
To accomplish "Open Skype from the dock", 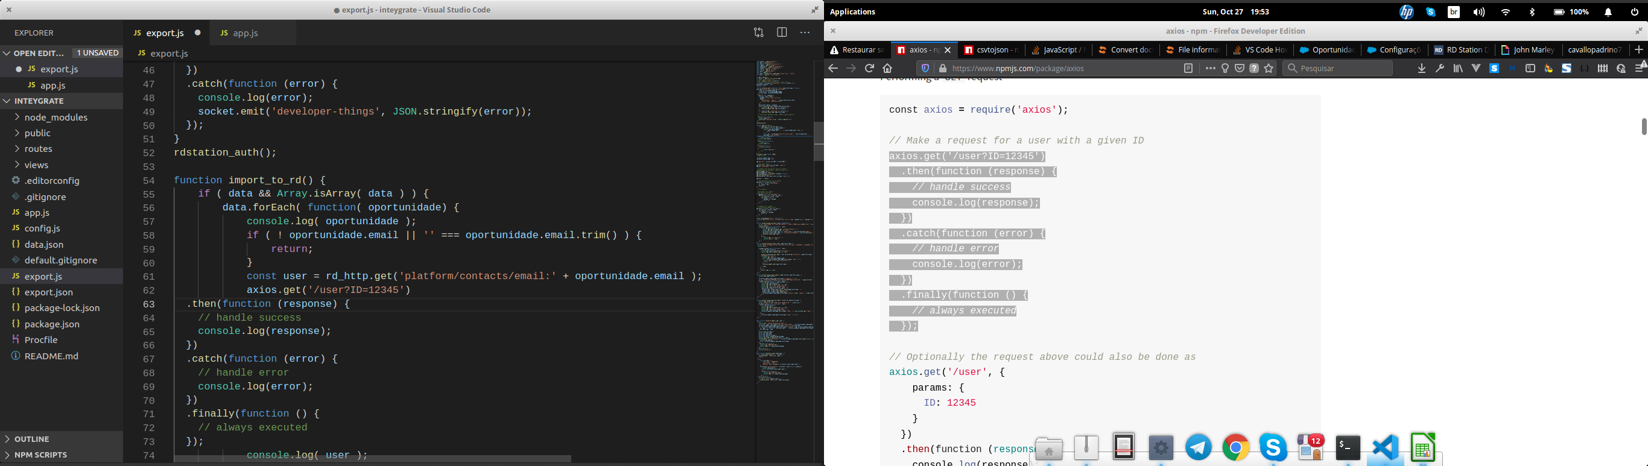I will click(x=1273, y=447).
